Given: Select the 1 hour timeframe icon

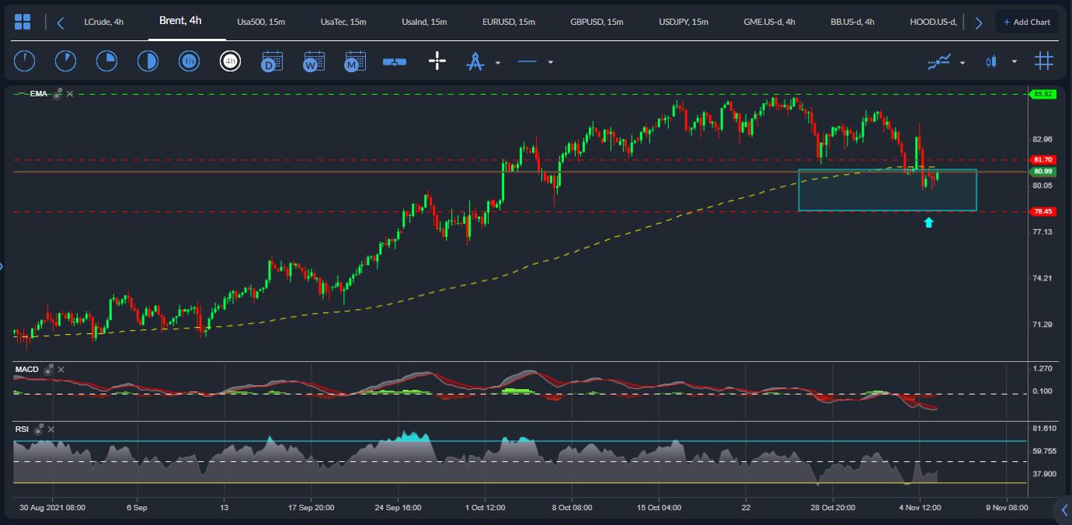Looking at the screenshot, I should coord(189,61).
